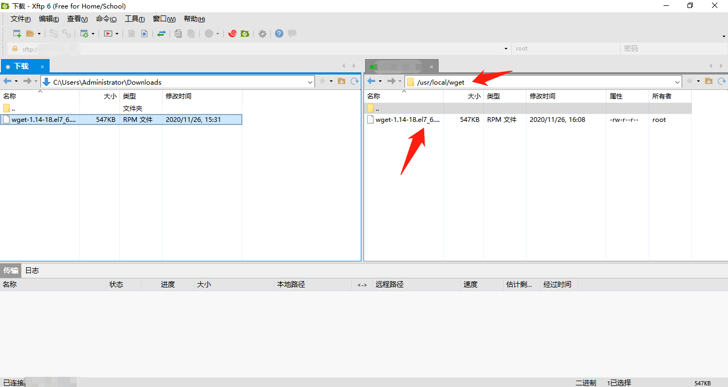Click the 密码 password field
Image resolution: width=728 pixels, height=387 pixels.
coord(674,48)
